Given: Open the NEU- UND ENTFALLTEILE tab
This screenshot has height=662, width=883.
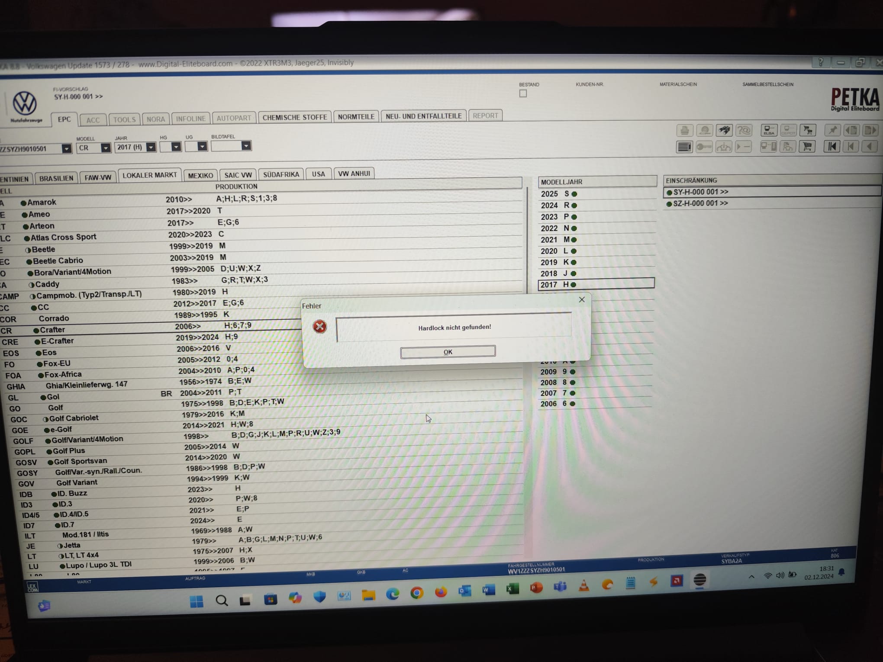Looking at the screenshot, I should coord(423,116).
